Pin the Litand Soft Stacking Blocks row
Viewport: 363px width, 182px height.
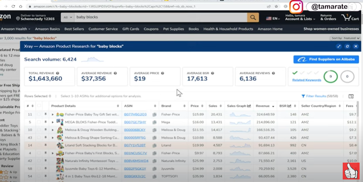pyautogui.click(x=46, y=145)
